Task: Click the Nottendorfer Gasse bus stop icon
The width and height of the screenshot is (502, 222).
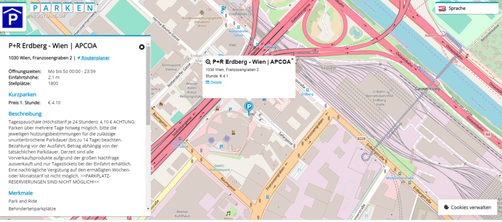Action: point(239,27)
